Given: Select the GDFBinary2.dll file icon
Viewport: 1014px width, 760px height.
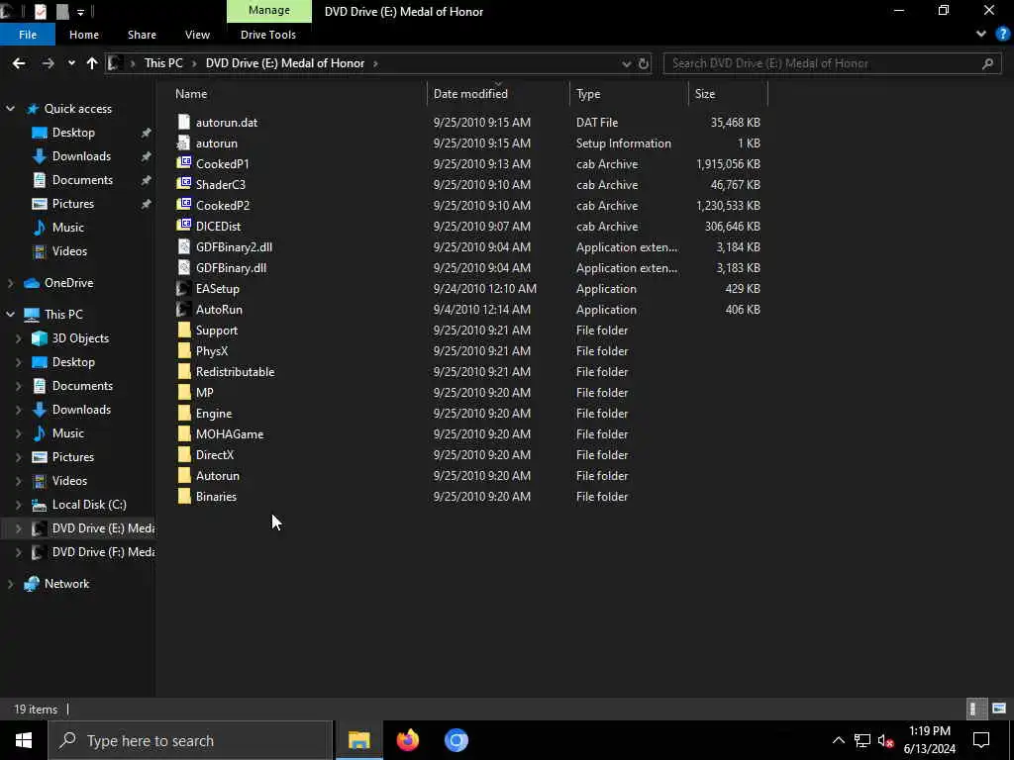Looking at the screenshot, I should coord(184,246).
